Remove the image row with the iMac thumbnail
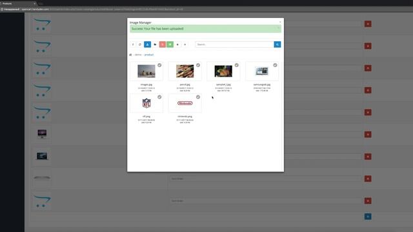This screenshot has height=232, width=413. coord(368,135)
